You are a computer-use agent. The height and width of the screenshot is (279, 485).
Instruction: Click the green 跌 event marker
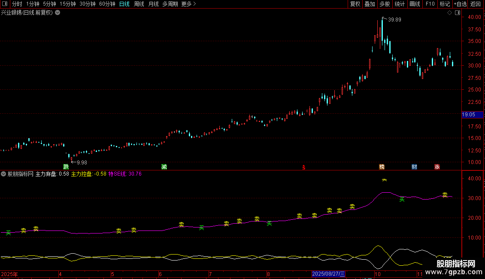point(66,167)
